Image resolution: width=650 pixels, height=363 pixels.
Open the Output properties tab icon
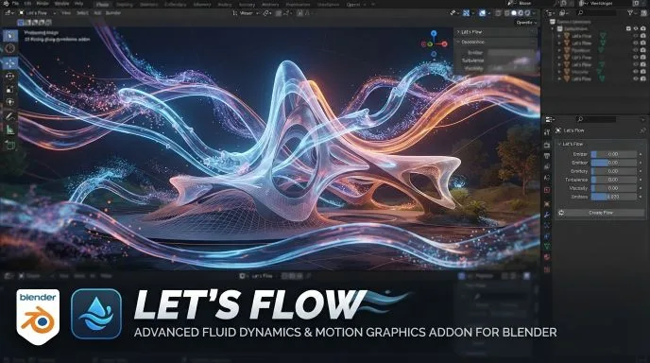(547, 156)
